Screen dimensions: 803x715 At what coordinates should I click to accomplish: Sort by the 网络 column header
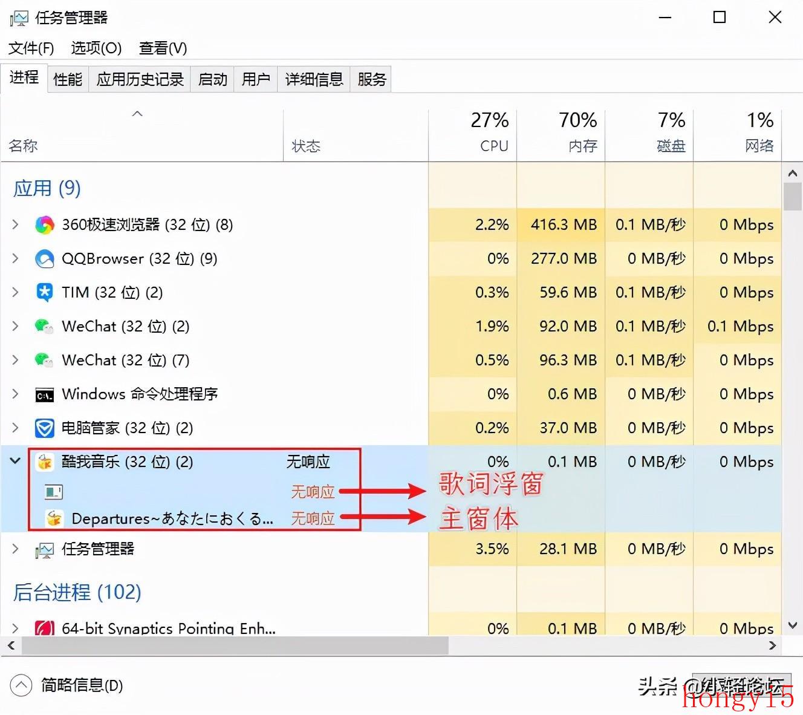click(x=737, y=136)
